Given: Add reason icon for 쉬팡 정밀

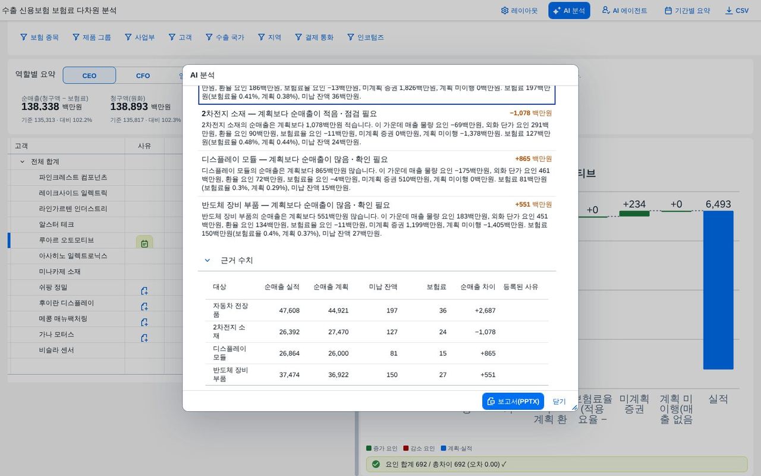Looking at the screenshot, I should coord(144,291).
